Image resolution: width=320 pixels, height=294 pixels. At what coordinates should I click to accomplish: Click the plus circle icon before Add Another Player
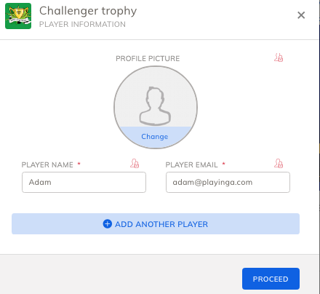click(108, 224)
